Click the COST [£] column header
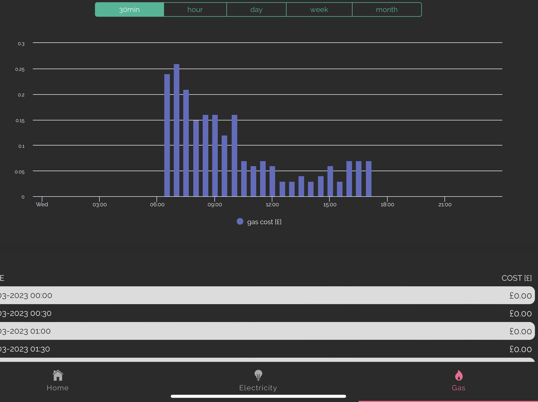 (x=516, y=278)
